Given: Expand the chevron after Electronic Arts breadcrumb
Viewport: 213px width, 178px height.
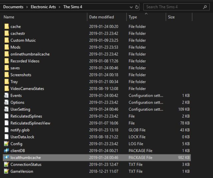Looking at the screenshot, I should (x=60, y=7).
